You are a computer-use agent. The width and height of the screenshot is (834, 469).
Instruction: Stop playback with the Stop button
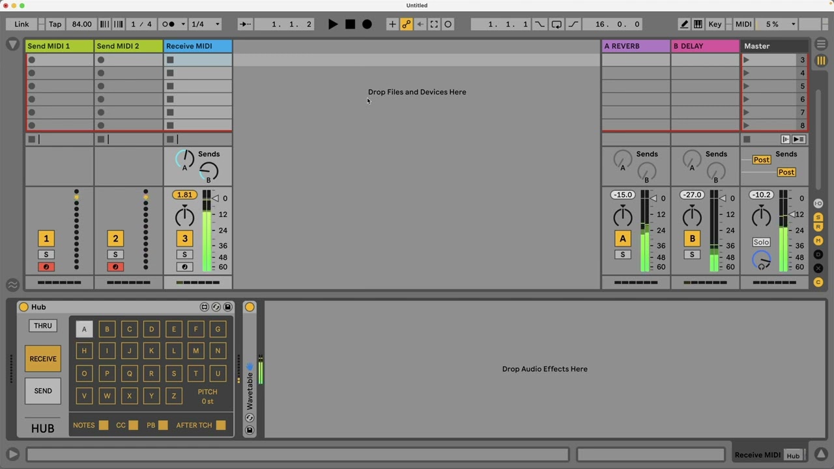coord(350,24)
